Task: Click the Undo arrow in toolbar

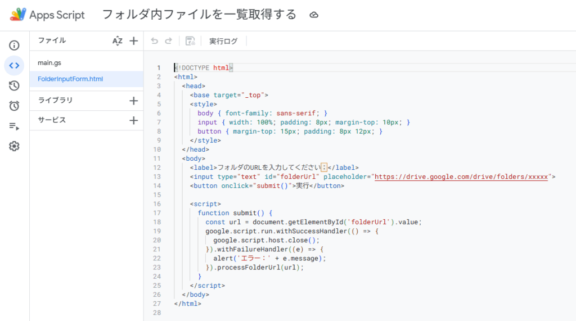Action: pos(155,41)
